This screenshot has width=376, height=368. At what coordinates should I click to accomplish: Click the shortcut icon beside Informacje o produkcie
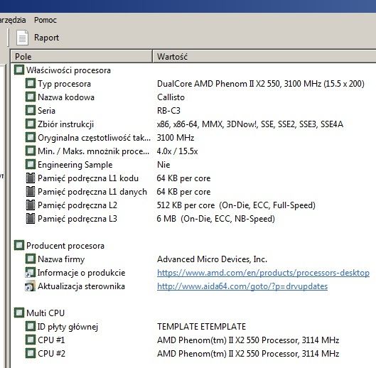pyautogui.click(x=31, y=272)
